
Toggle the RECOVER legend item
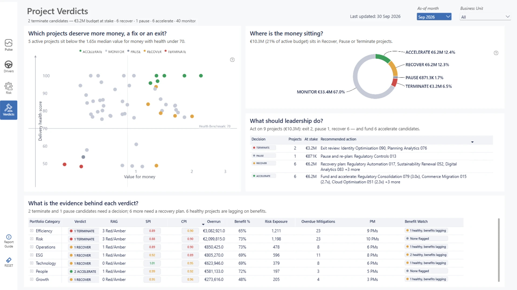[x=152, y=52]
